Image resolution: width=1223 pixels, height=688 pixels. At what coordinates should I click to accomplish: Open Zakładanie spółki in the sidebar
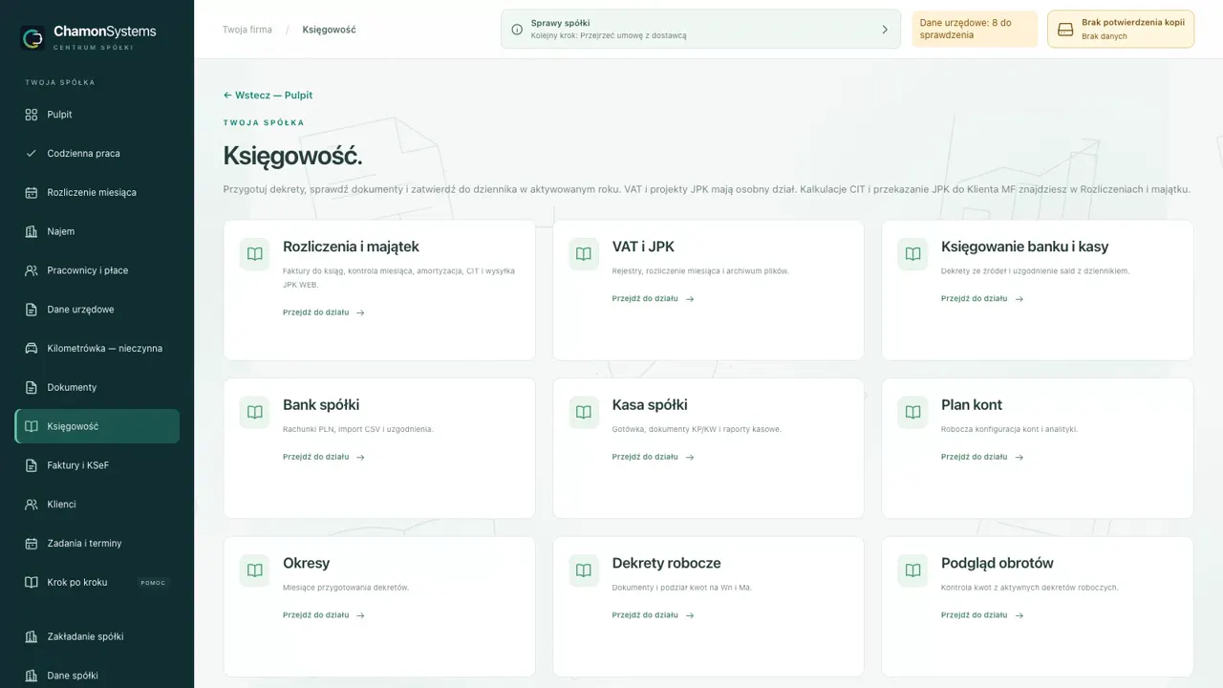point(97,636)
